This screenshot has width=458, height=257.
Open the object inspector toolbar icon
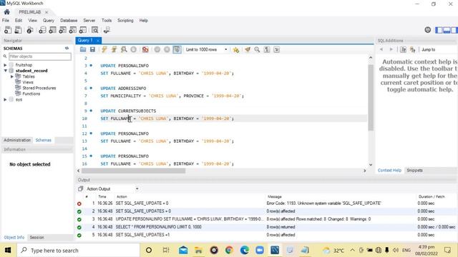coord(30,30)
